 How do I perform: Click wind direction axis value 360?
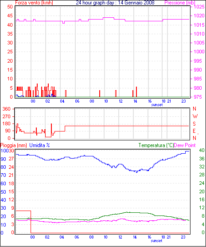[7, 109]
